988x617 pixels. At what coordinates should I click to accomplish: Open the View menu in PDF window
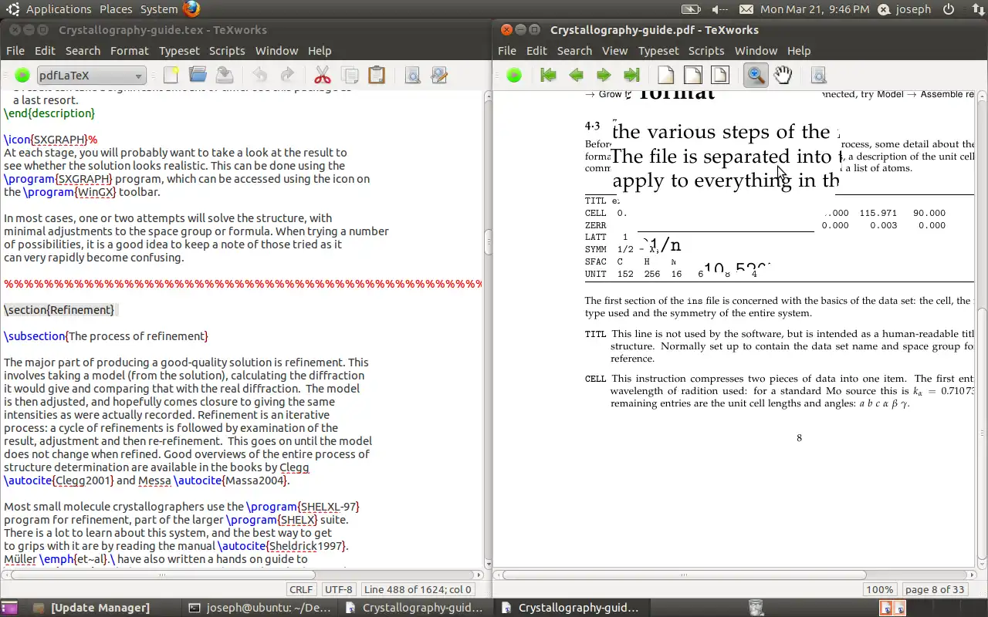(614, 51)
